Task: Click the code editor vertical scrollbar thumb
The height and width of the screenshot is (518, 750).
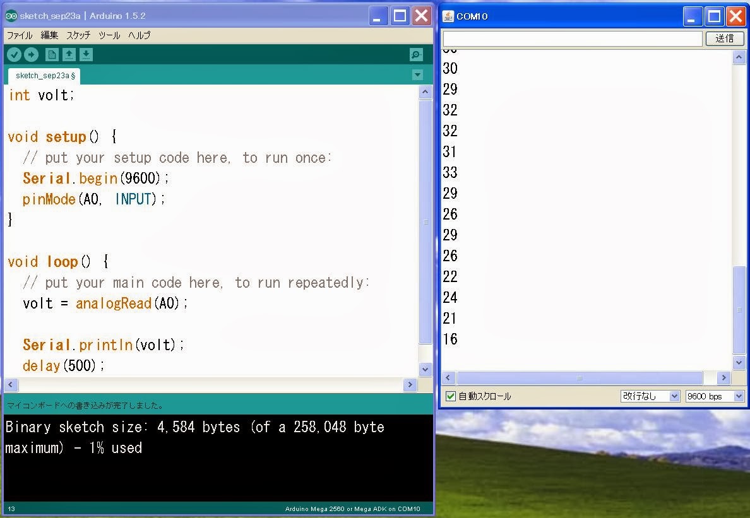Action: pos(426,221)
